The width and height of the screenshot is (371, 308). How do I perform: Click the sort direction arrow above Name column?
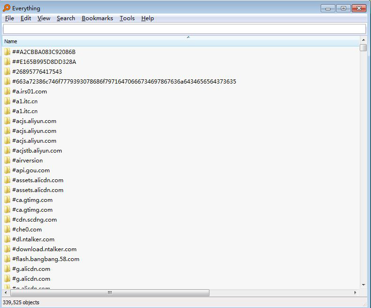(188, 37)
